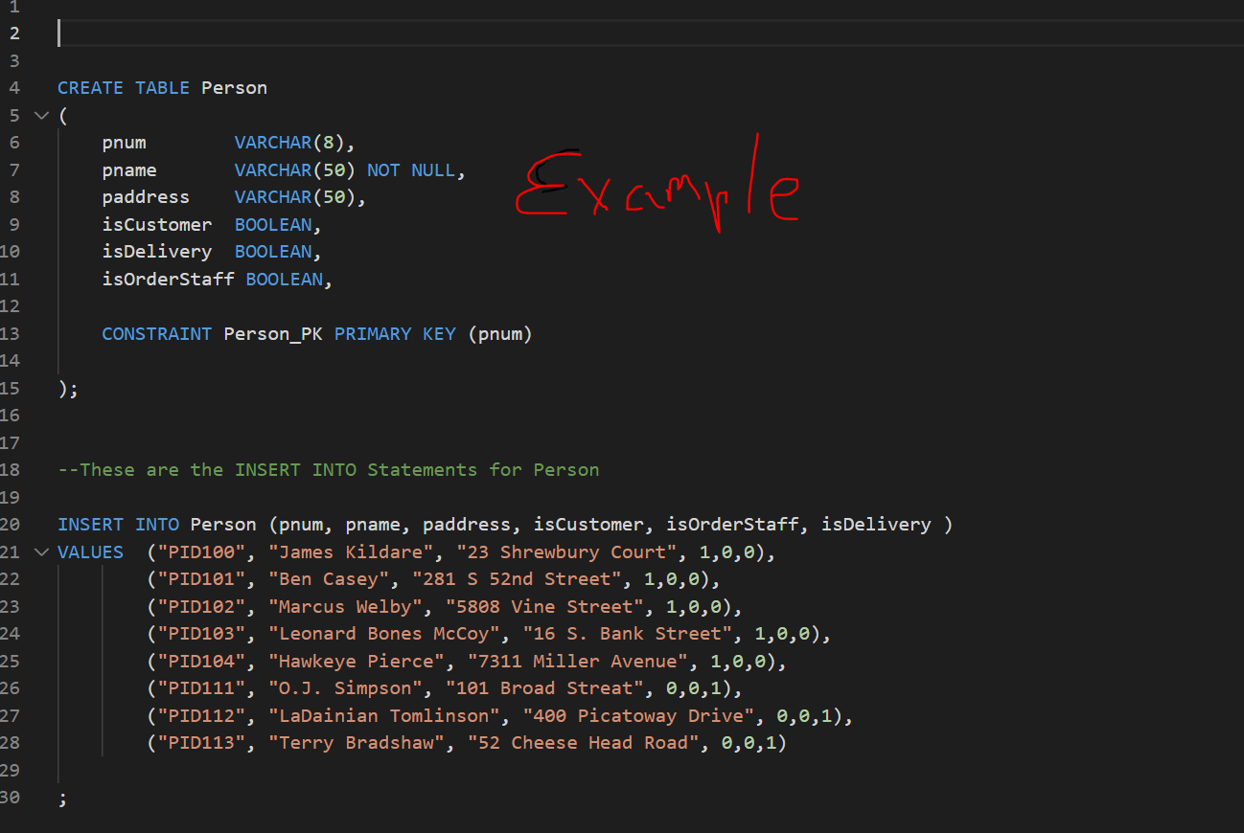Select the table name Person on line 4
The height and width of the screenshot is (833, 1244).
(x=234, y=87)
